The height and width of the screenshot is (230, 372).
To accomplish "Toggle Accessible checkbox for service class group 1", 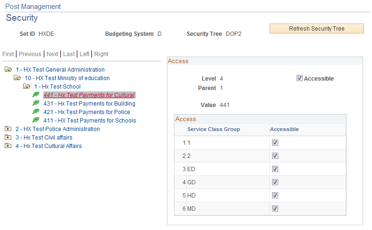I will coord(275,142).
